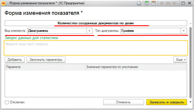Click the M memory button
This screenshot has width=194, height=110.
pyautogui.click(x=162, y=3)
